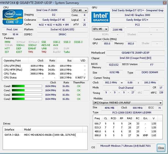Select the 666.7 frequency timing row

click(x=128, y=124)
